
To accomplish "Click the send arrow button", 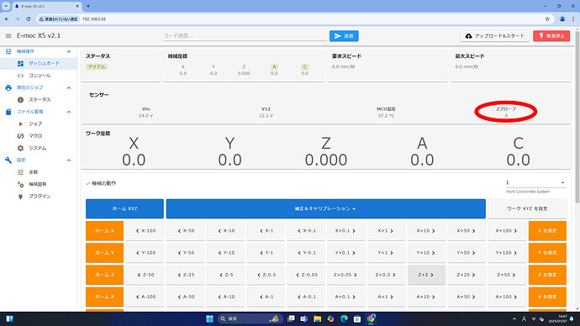I will click(344, 36).
